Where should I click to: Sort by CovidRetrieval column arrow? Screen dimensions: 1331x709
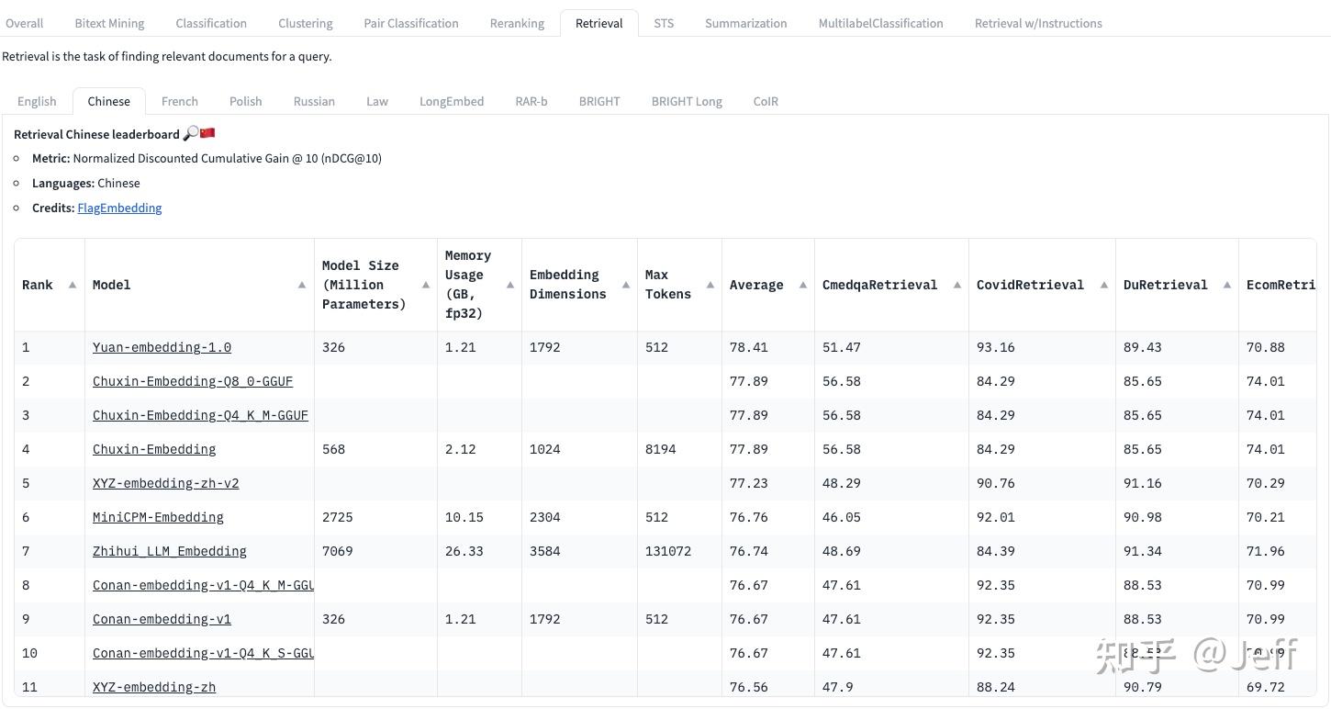(1103, 285)
